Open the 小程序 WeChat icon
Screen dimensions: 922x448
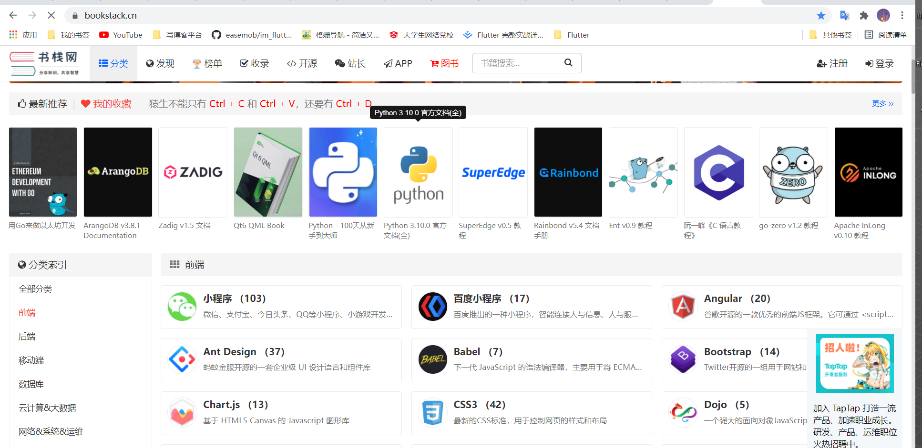(x=182, y=307)
